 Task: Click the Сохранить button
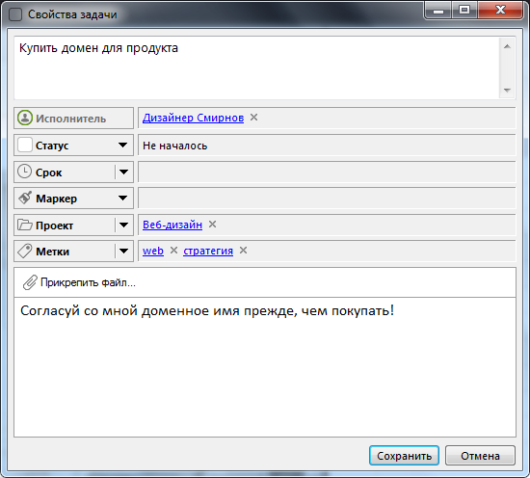pyautogui.click(x=405, y=456)
